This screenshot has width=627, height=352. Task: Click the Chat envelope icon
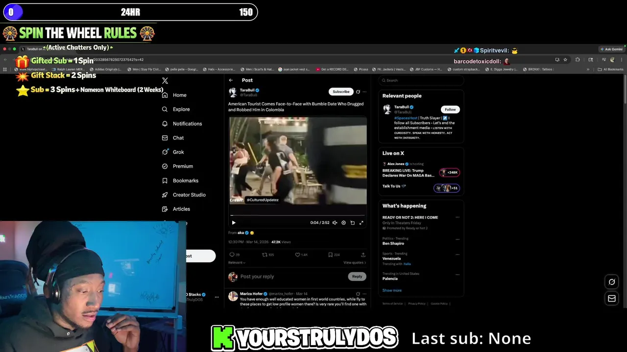165,138
